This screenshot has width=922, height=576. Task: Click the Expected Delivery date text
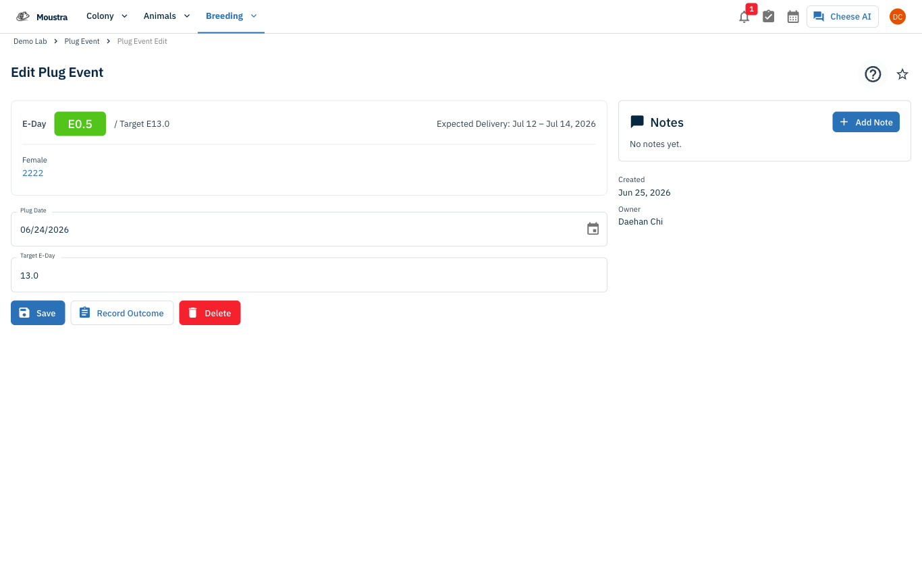click(516, 124)
